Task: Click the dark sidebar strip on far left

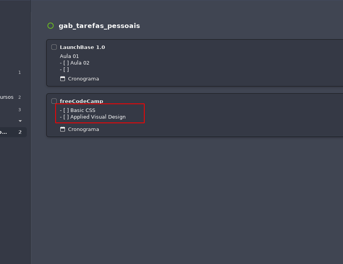Action: click(15, 194)
